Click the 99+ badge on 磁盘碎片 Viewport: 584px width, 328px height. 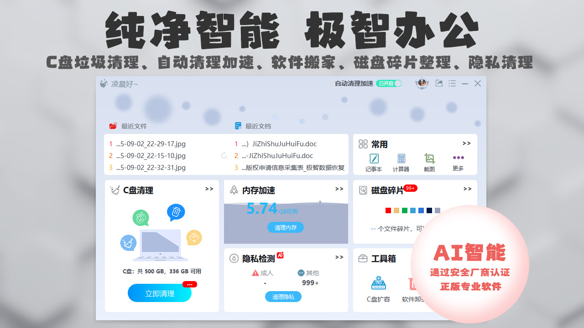[x=410, y=187]
